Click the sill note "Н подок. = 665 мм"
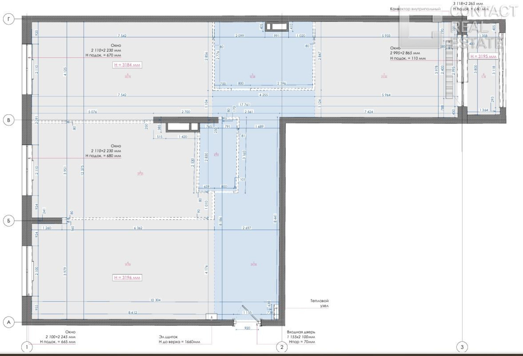The height and width of the screenshot is (356, 523). (x=58, y=342)
